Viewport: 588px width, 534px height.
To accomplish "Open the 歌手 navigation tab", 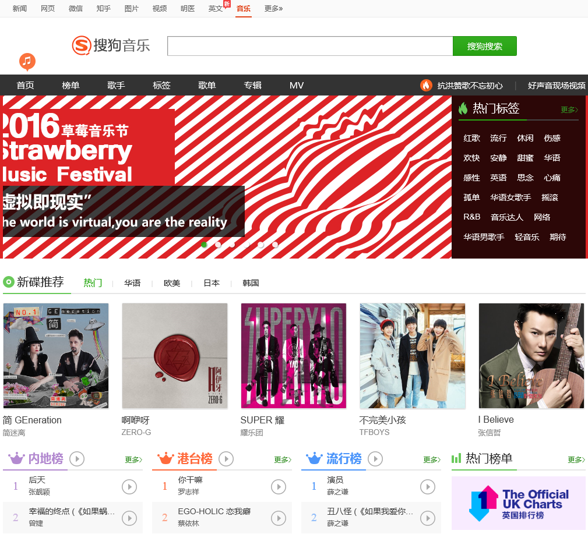I will point(116,86).
